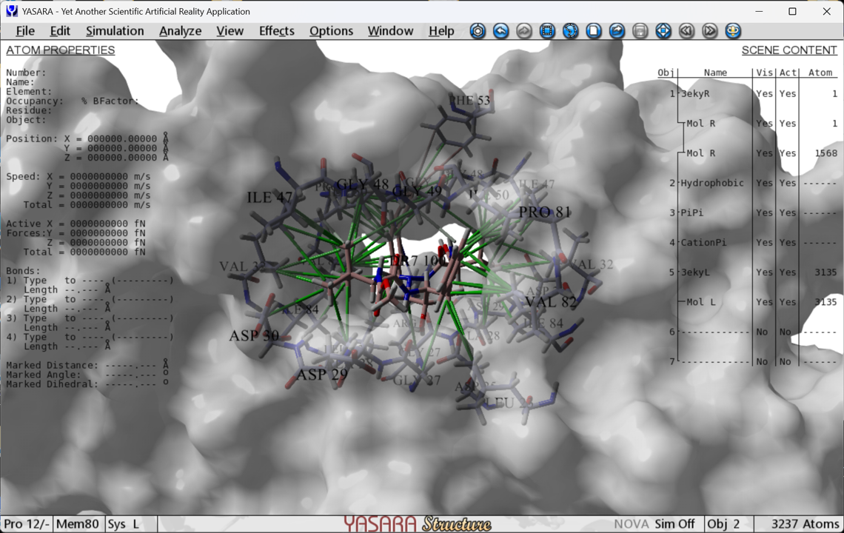Click the PHE 53 residue label
The width and height of the screenshot is (844, 533).
[x=470, y=101]
